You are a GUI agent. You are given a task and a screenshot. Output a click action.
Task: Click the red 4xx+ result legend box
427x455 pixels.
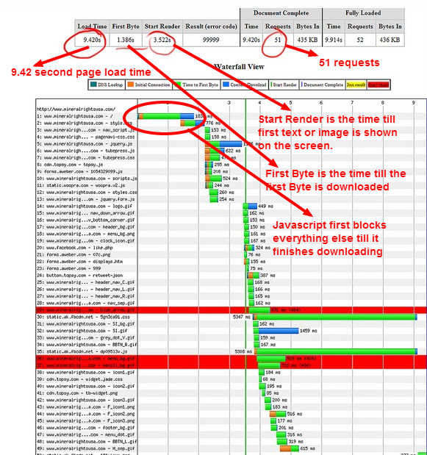[x=378, y=85]
